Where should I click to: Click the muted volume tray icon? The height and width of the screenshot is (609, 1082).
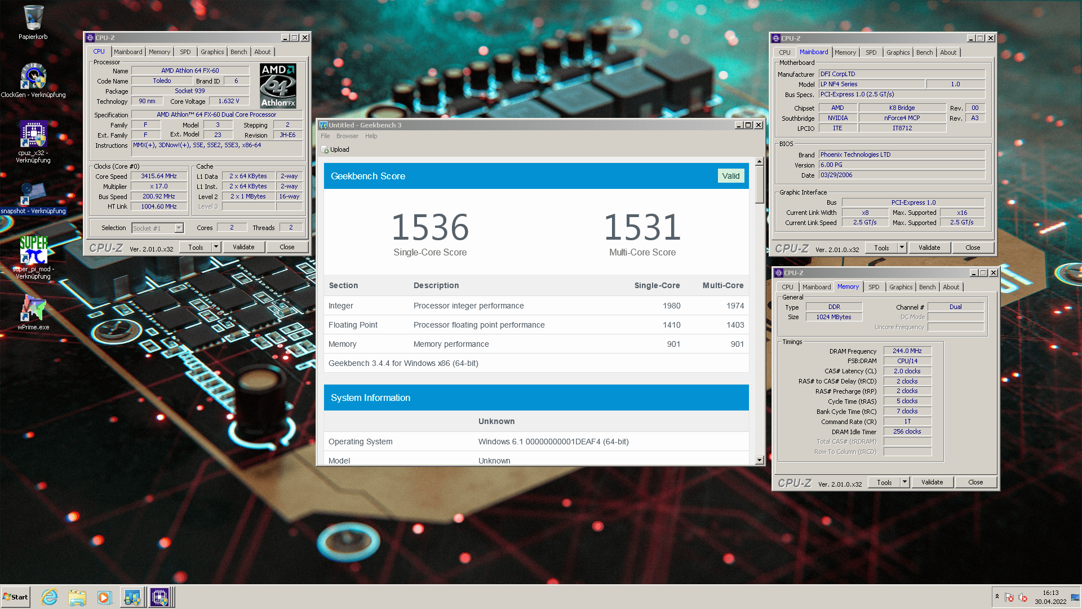pos(1023,597)
